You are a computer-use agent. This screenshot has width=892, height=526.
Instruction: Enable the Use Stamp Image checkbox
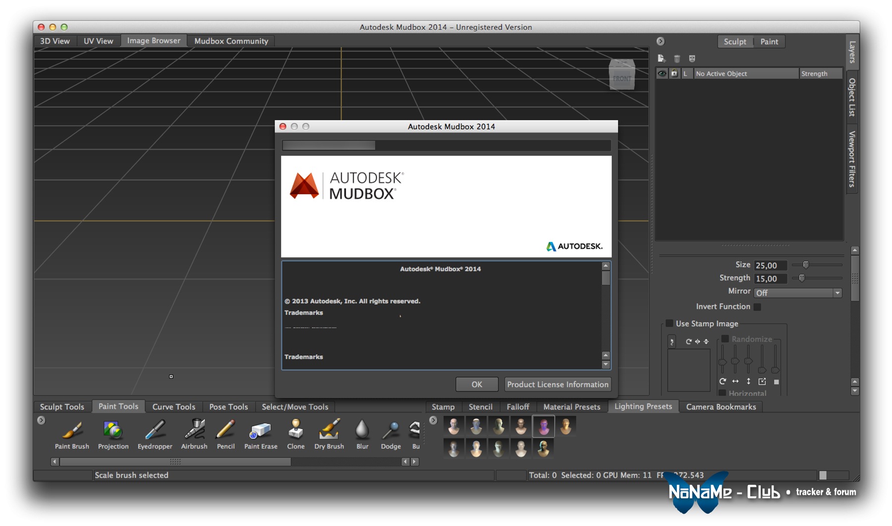669,323
